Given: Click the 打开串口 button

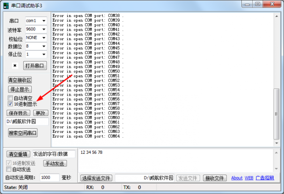Looking at the screenshot, I should pyautogui.click(x=35, y=66).
